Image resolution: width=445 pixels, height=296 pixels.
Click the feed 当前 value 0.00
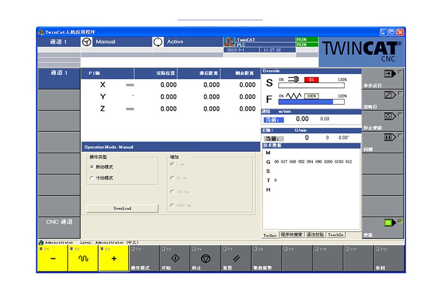point(302,119)
